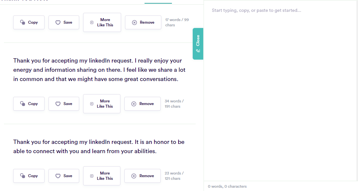Click into the Start typing editor field
Screen dimensions: 358x191
pos(280,91)
